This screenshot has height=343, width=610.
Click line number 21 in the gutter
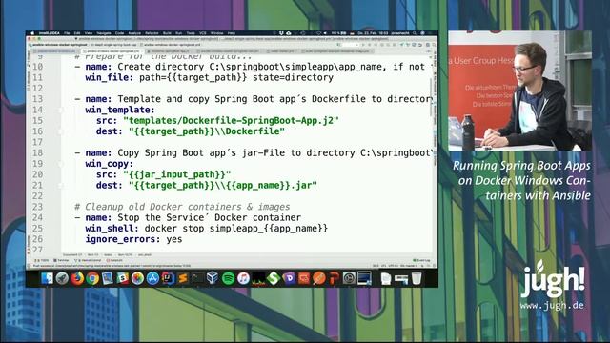click(37, 186)
